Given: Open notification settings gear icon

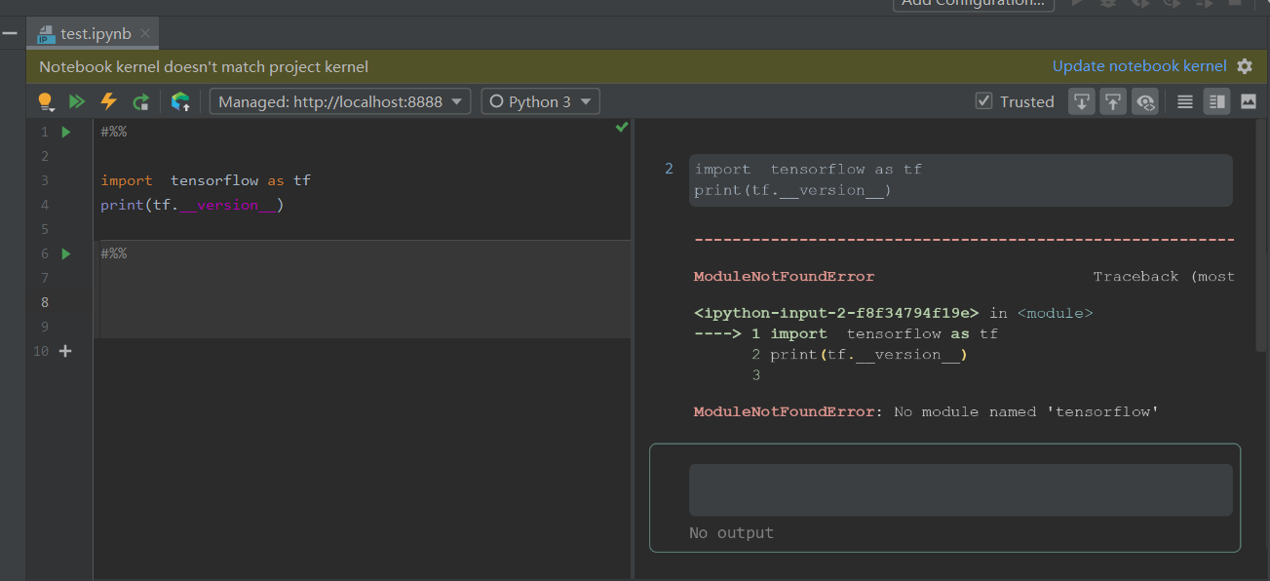Looking at the screenshot, I should [1245, 66].
